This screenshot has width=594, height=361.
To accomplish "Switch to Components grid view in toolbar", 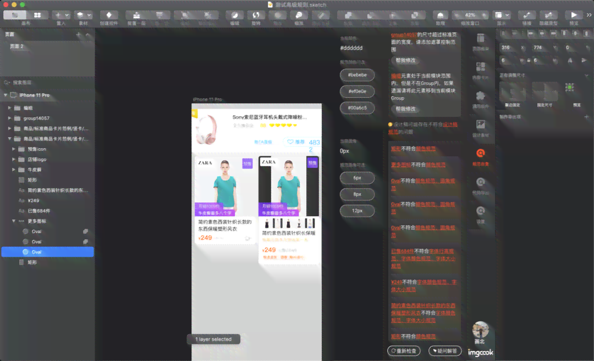I will click(x=37, y=15).
